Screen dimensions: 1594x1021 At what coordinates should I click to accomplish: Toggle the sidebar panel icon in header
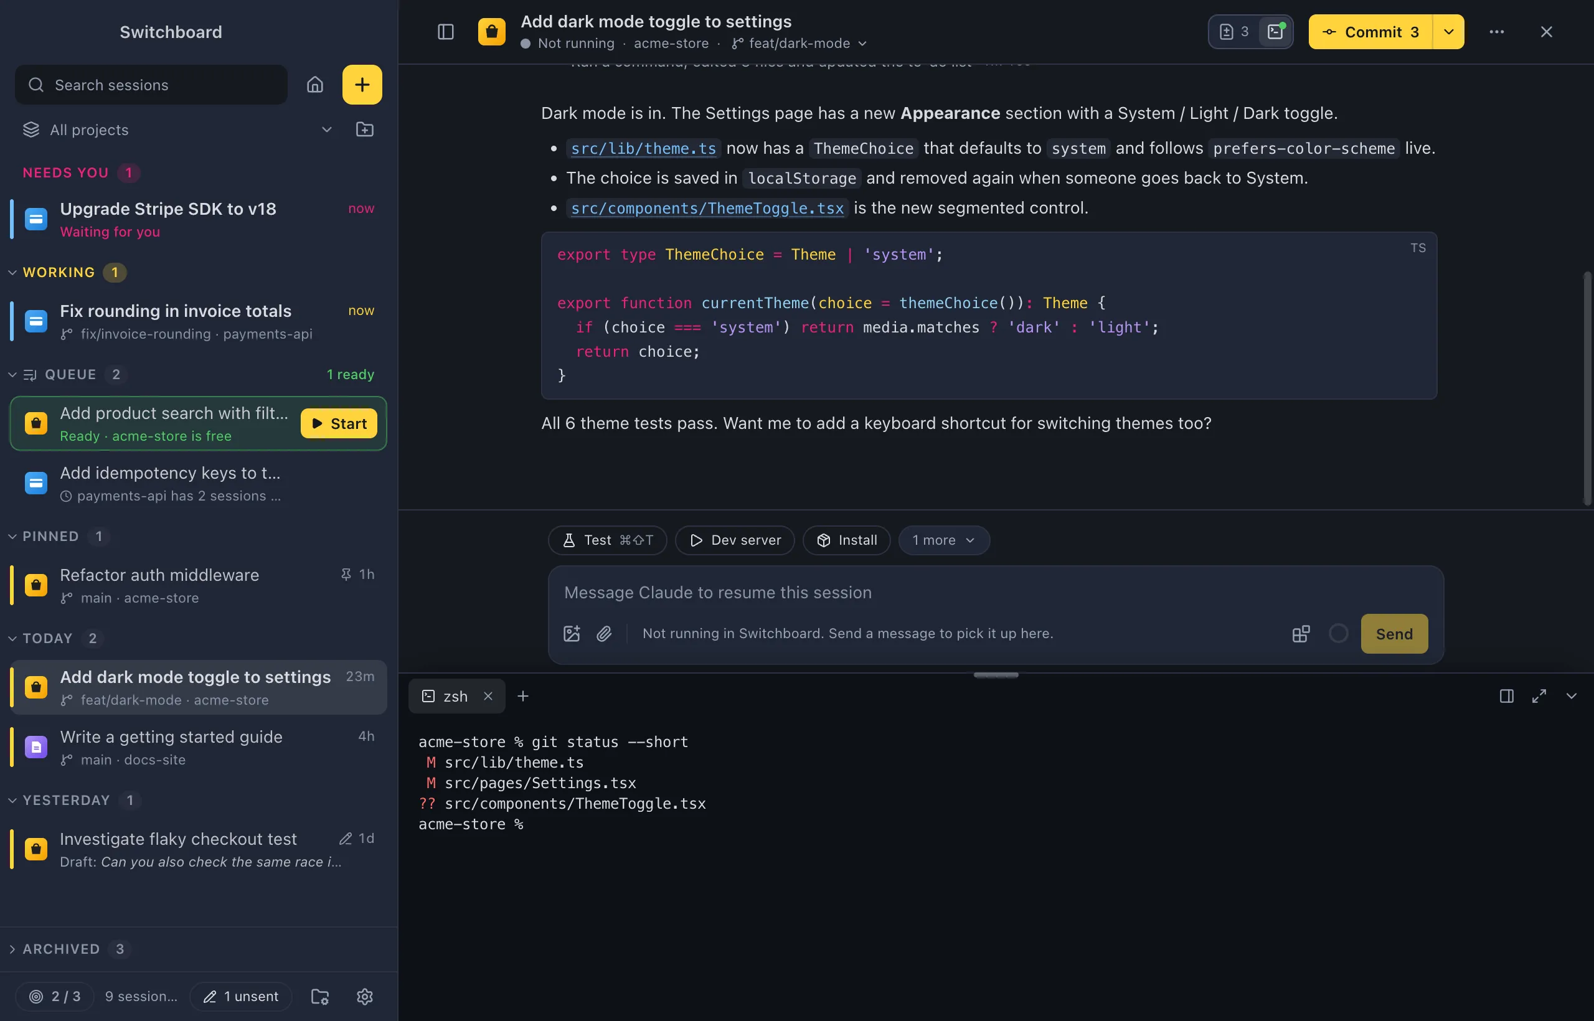pos(446,32)
